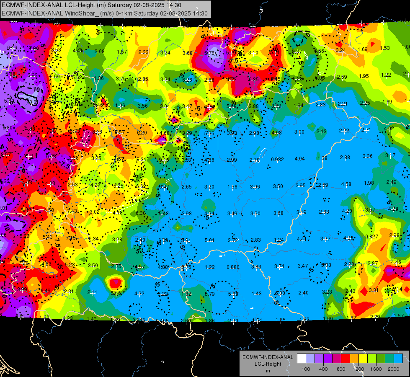Image resolution: width=410 pixels, height=377 pixels.
Task: Click the lime green legend swatch
Action: (372, 359)
